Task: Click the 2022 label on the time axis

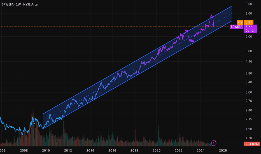Action: 179,151
